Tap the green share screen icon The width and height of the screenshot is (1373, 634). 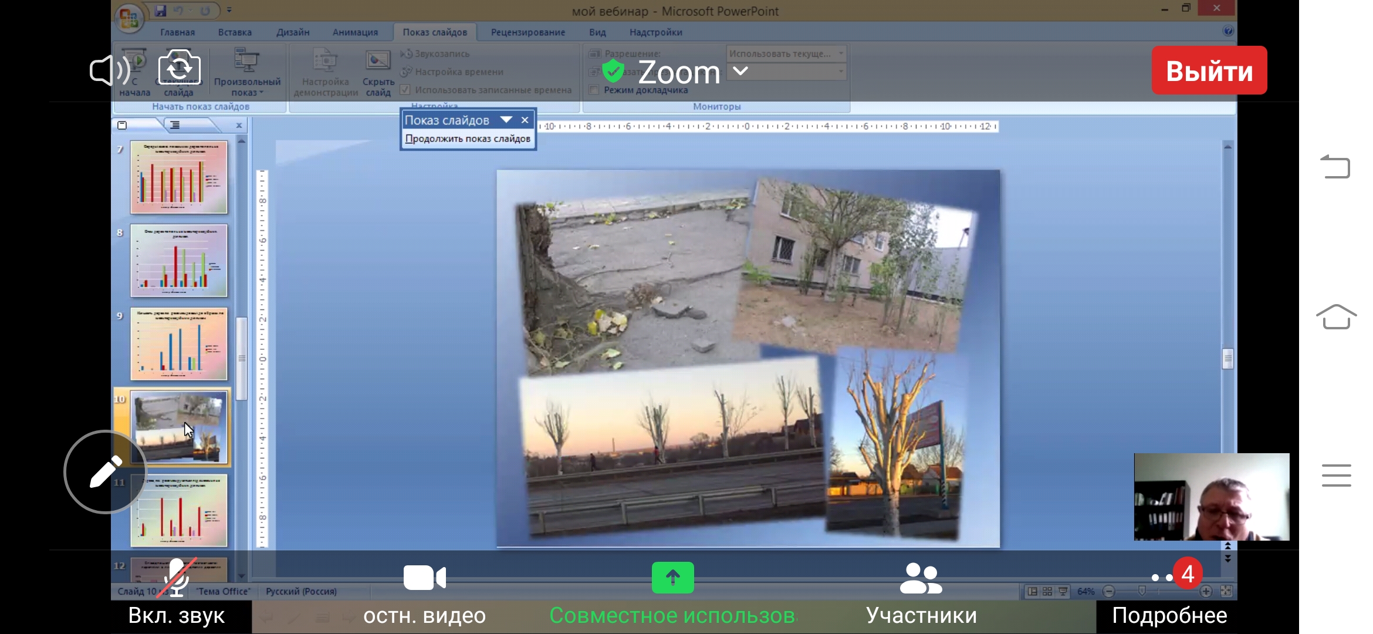[x=672, y=578]
